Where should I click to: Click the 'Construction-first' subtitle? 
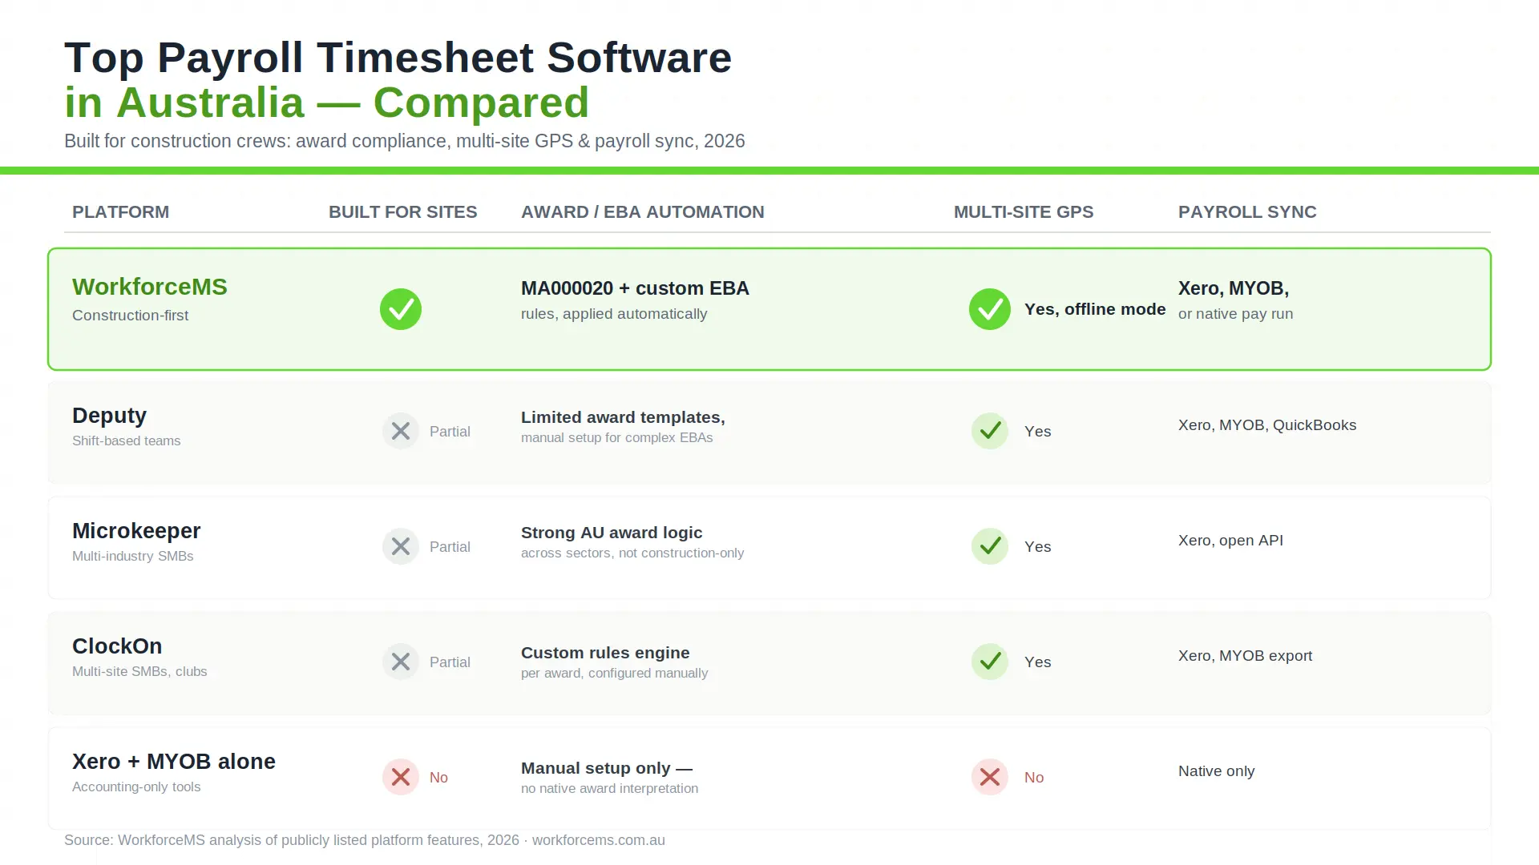130,316
